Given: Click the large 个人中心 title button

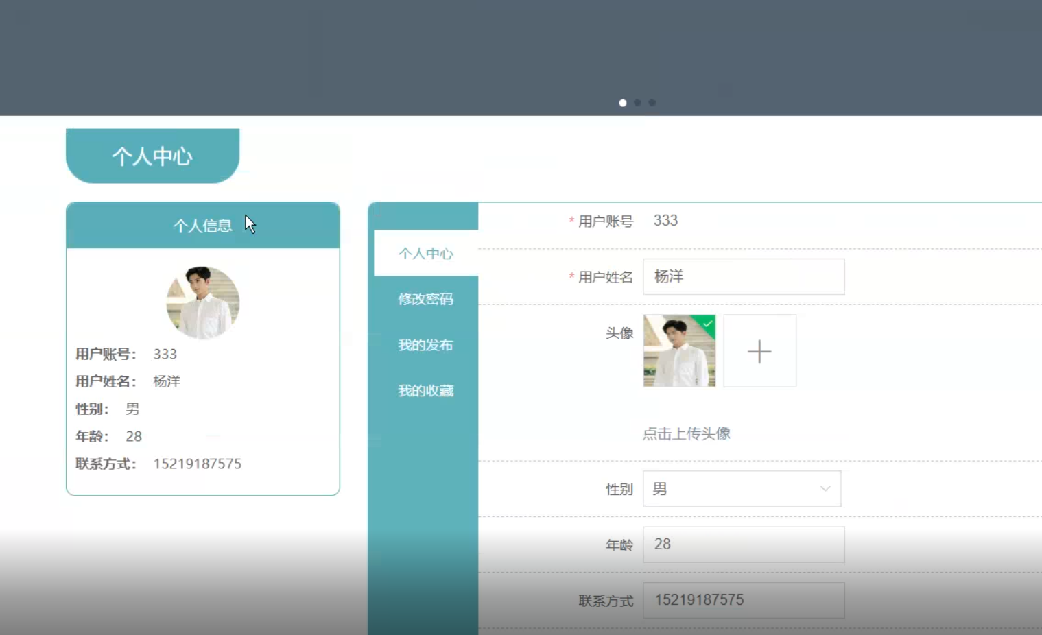Looking at the screenshot, I should 152,156.
